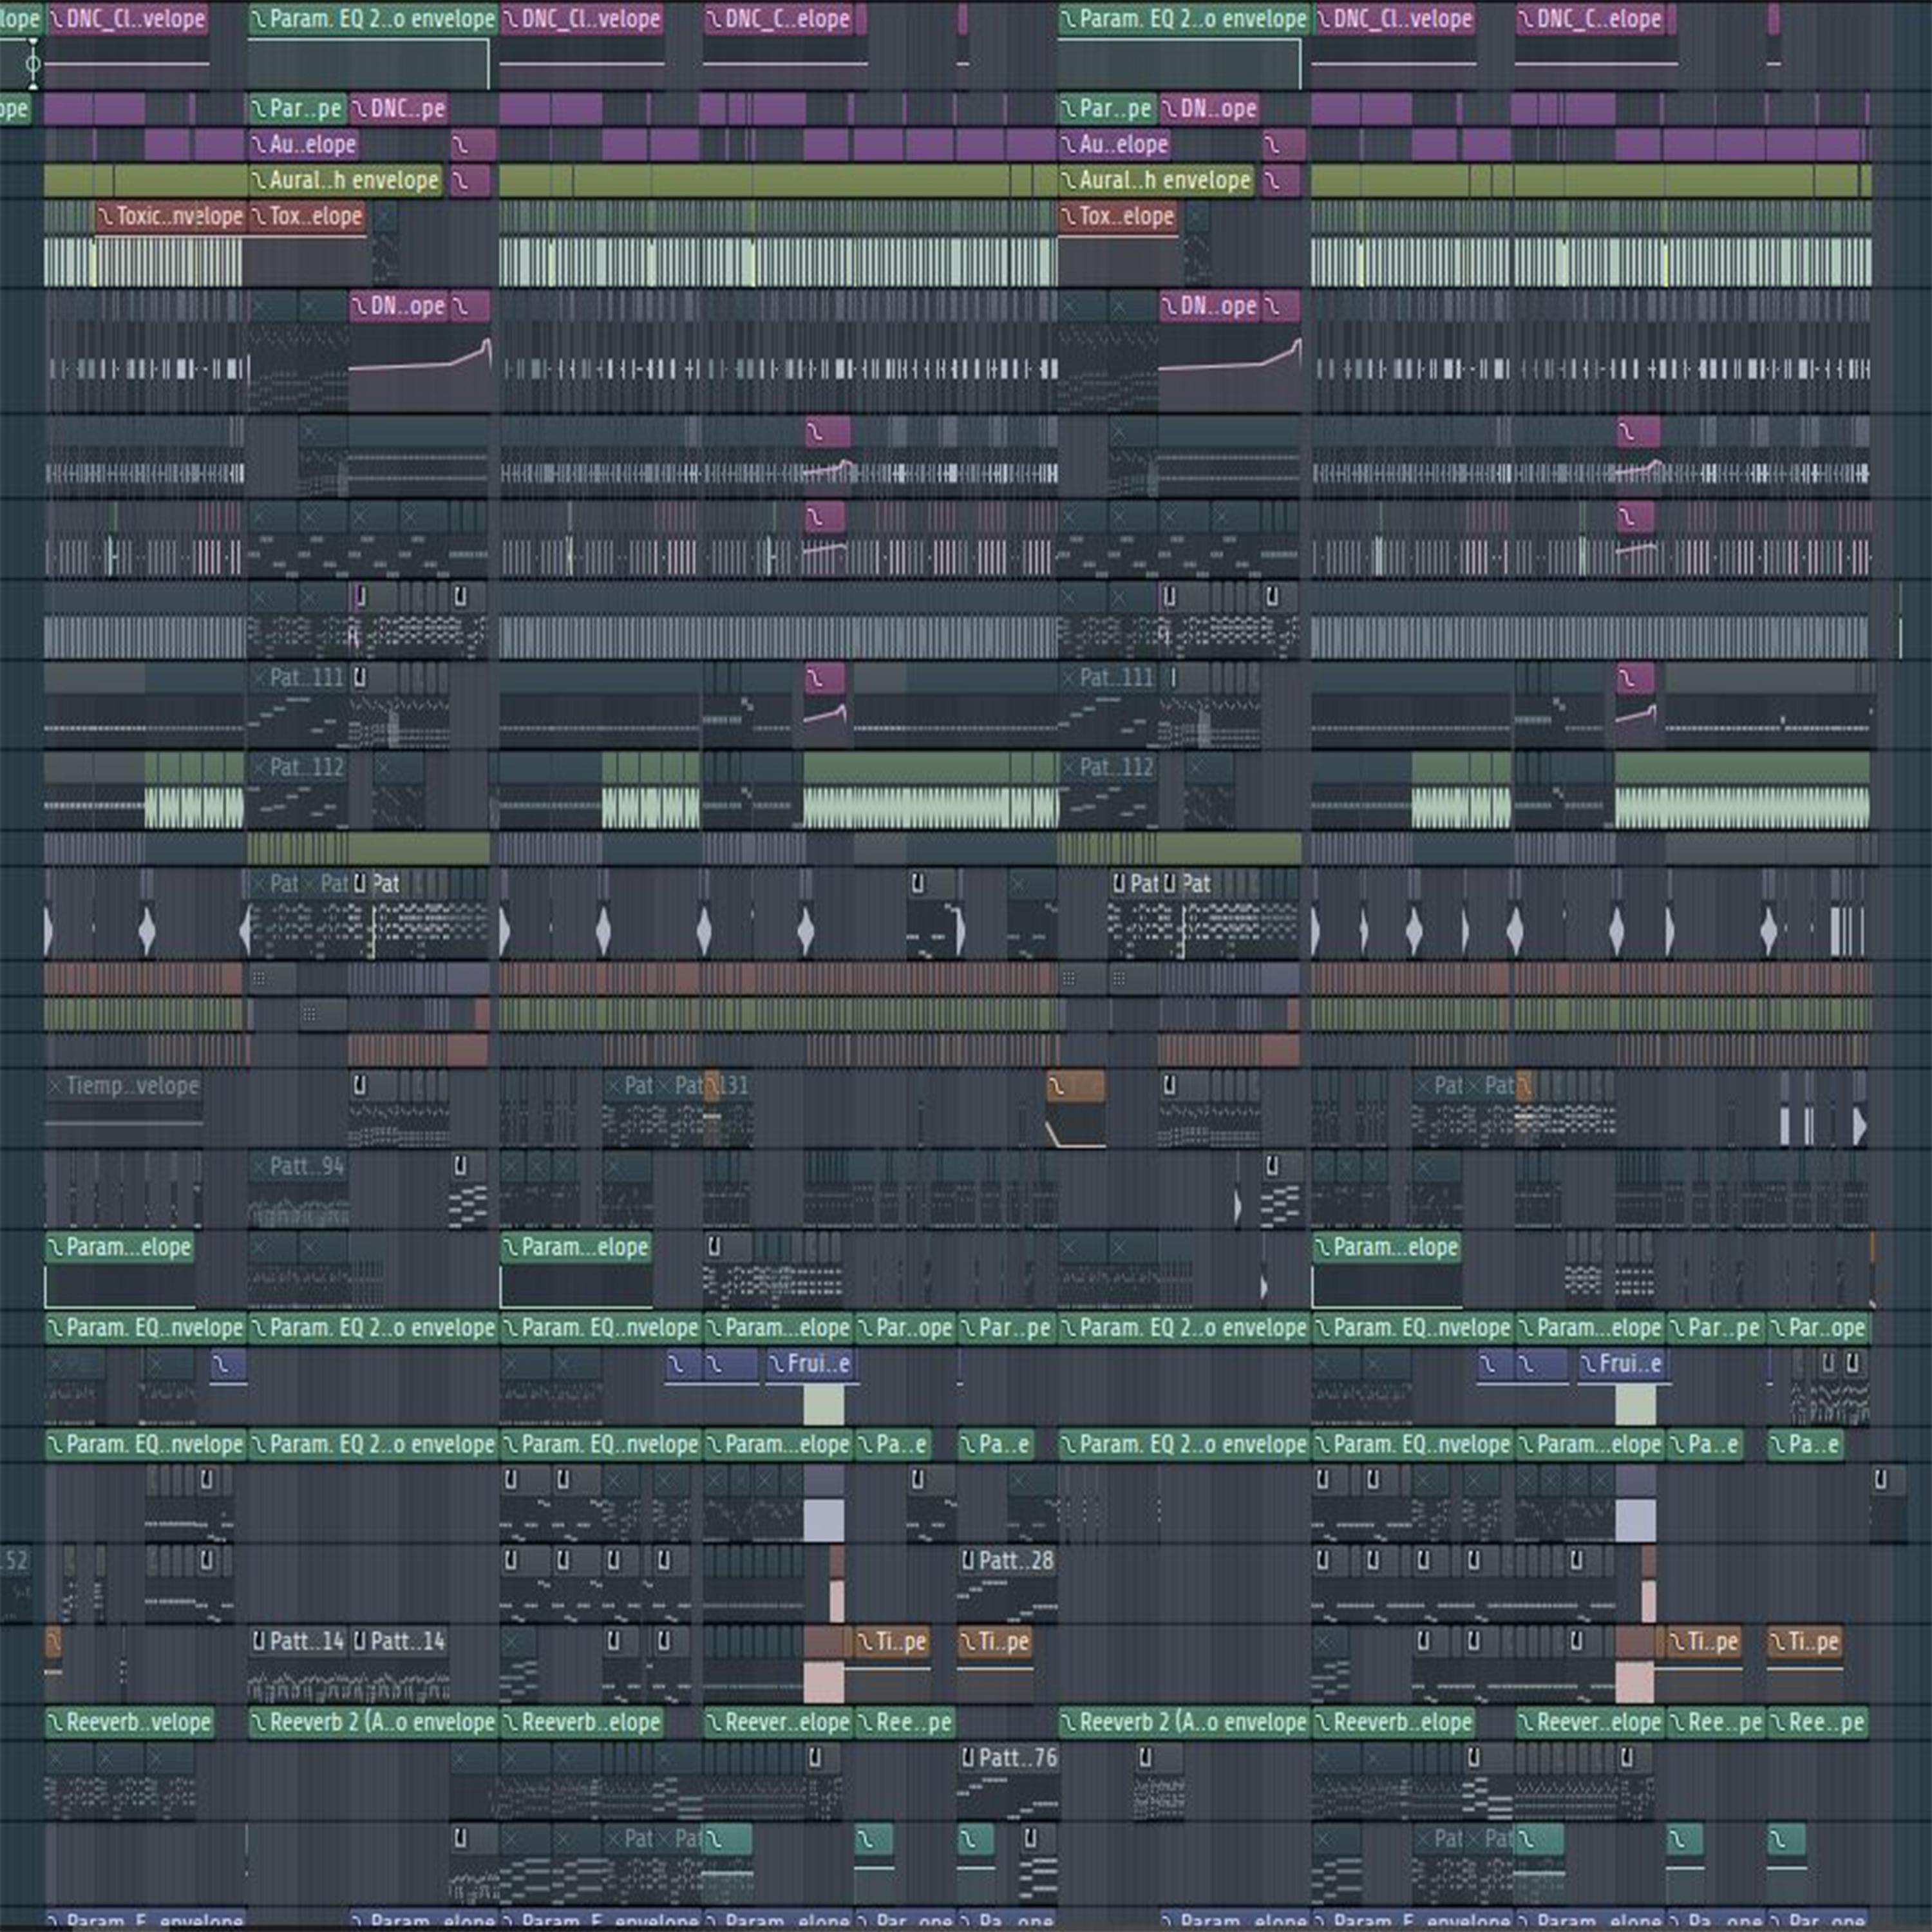The height and width of the screenshot is (1932, 1932).
Task: Select the Toxic..nvelope automation clip
Action: tap(170, 216)
